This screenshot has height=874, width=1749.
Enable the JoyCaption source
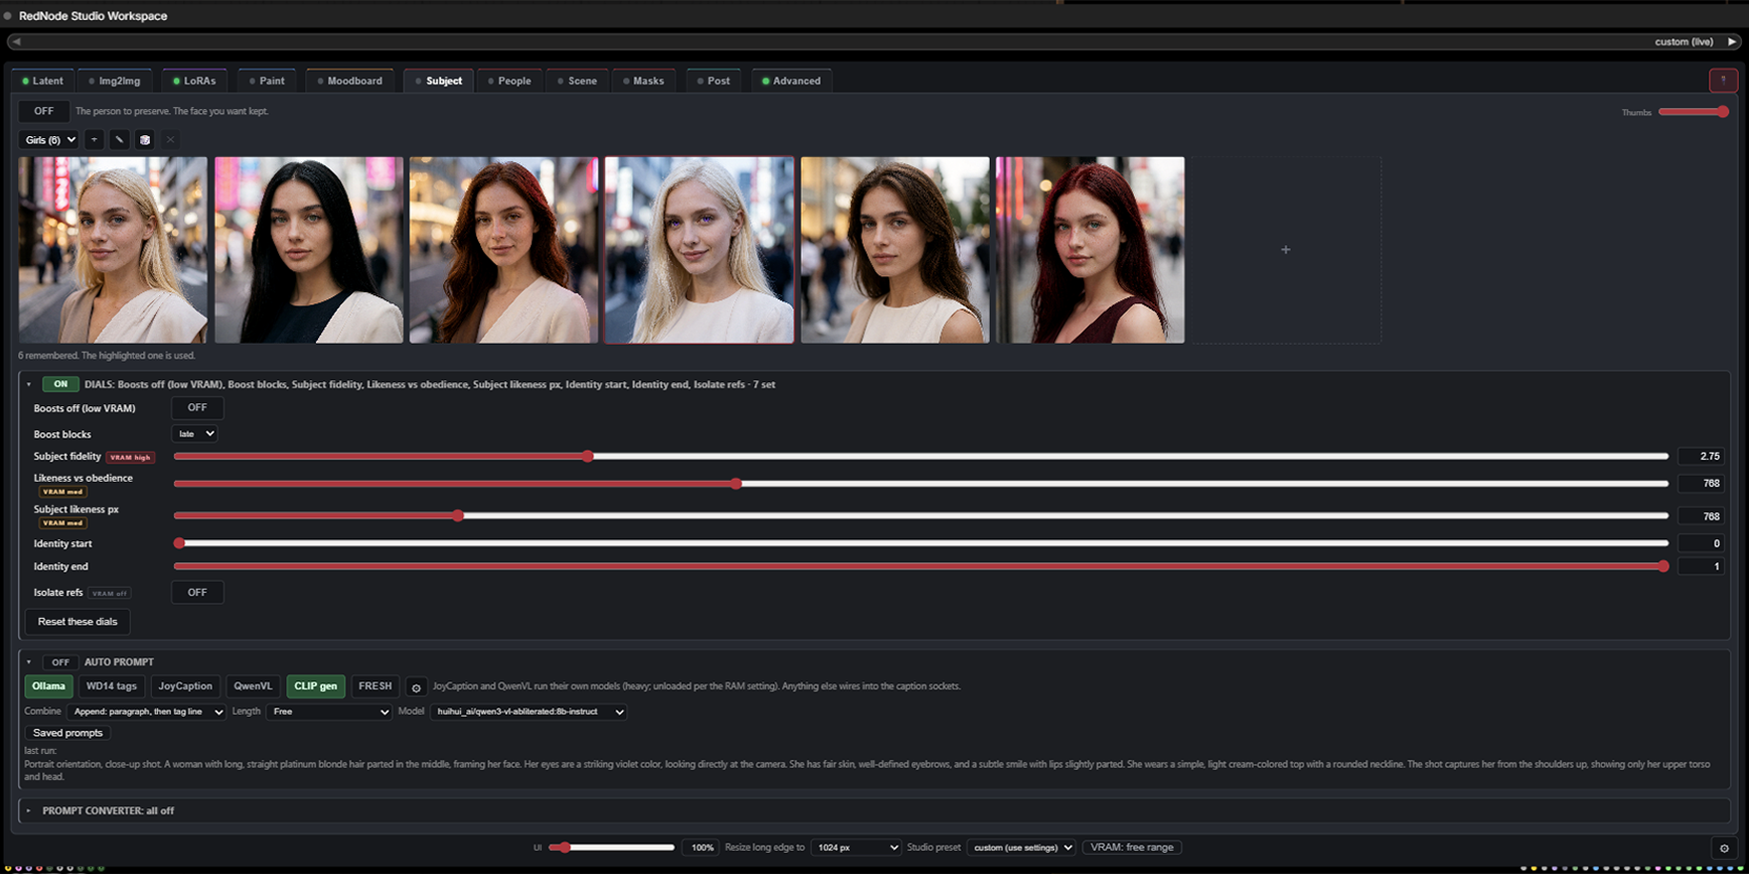click(x=185, y=686)
